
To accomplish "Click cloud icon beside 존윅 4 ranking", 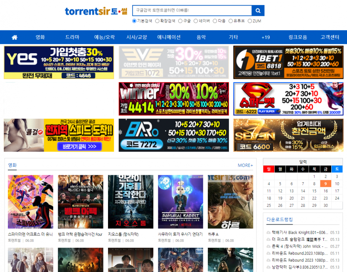I will [268, 246].
